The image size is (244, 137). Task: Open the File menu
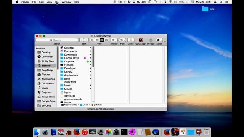34,2
